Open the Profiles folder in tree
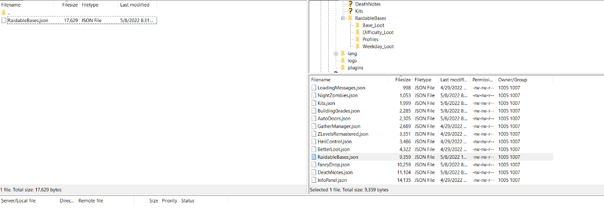604x218 pixels. [370, 39]
